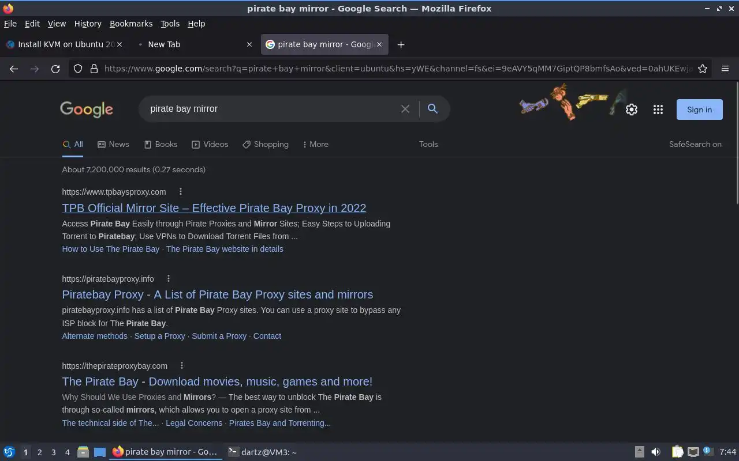739x461 pixels.
Task: Clear the Google search box text
Action: 405,109
